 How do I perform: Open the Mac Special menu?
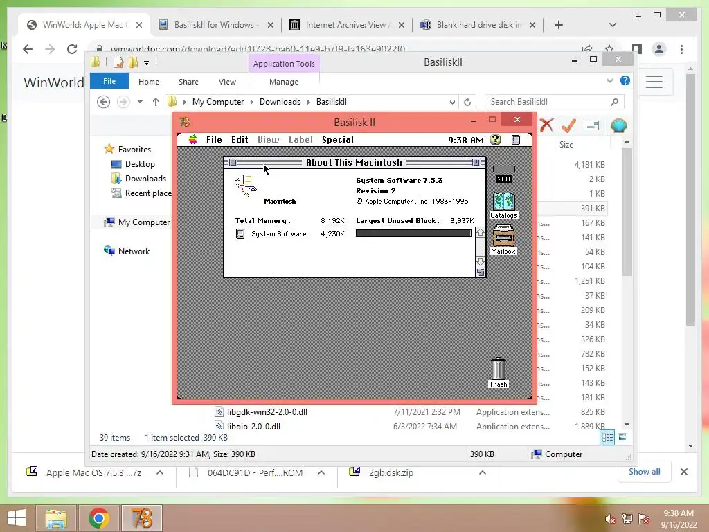[338, 139]
